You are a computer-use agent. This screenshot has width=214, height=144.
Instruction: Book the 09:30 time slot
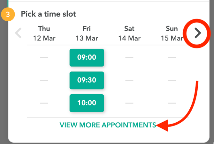coord(87,81)
